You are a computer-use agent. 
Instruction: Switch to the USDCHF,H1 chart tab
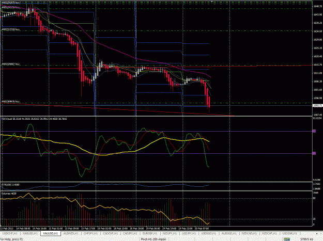coord(10,233)
